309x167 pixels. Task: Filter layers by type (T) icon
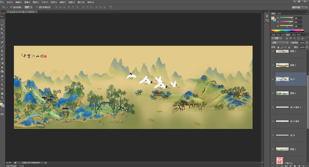point(295,38)
